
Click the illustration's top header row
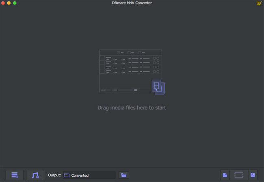(x=130, y=52)
